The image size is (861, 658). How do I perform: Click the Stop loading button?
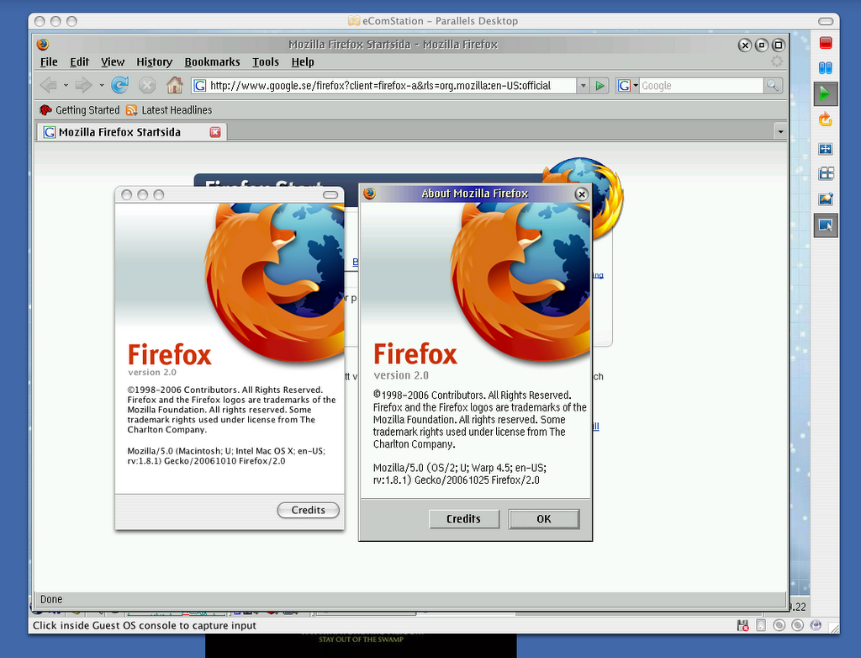pyautogui.click(x=146, y=85)
